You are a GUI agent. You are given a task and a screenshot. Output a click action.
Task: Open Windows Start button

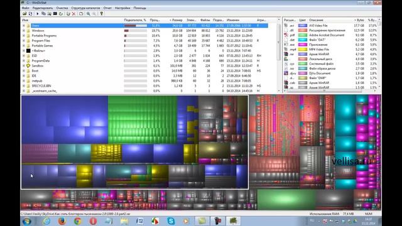(x=27, y=221)
